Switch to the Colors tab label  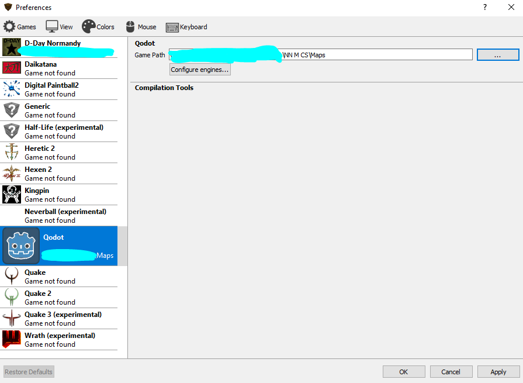coord(105,27)
